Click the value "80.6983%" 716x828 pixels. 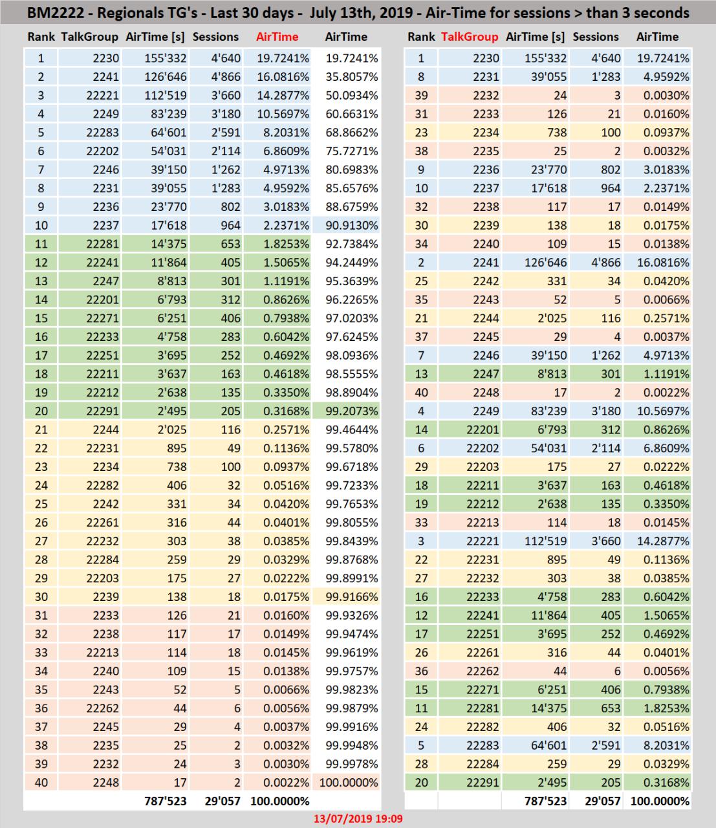point(347,170)
